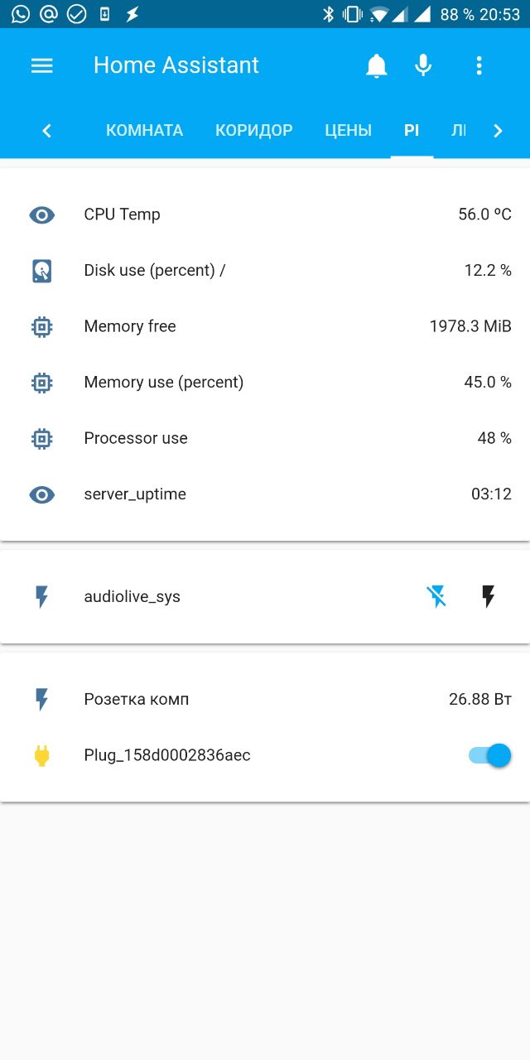The width and height of the screenshot is (530, 1060).
Task: Start voice command with microphone icon
Action: pyautogui.click(x=423, y=65)
